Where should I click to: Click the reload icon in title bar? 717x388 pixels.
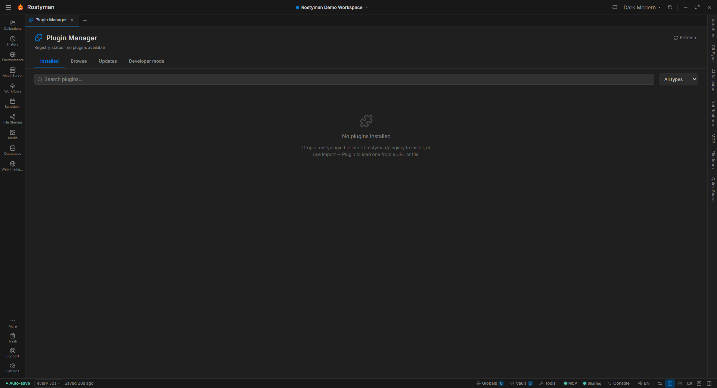point(670,7)
